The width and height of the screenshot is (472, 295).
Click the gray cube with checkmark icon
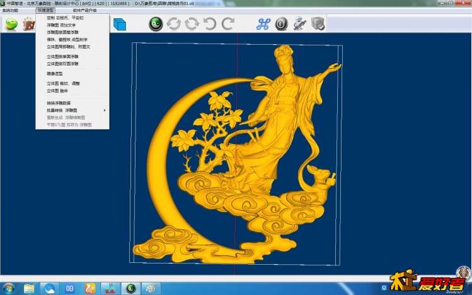point(318,24)
